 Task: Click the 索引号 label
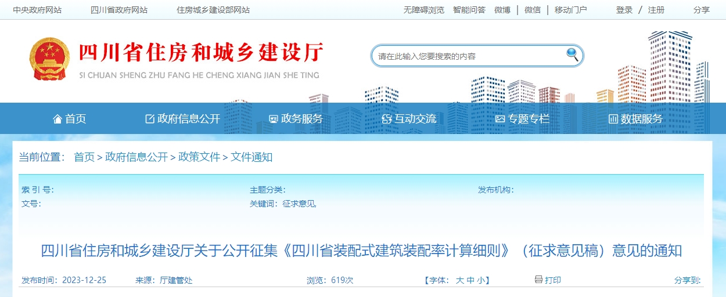(x=38, y=190)
